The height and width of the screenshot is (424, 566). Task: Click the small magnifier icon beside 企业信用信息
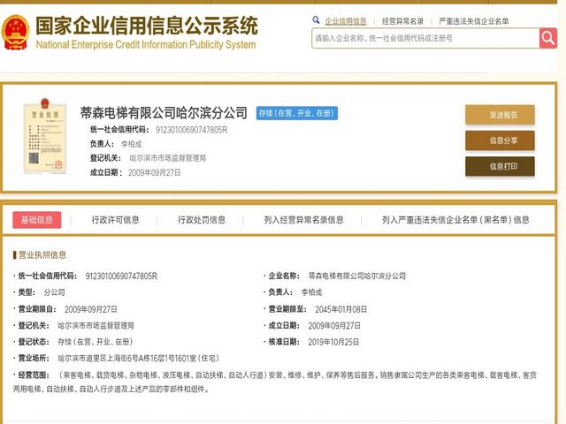(316, 20)
